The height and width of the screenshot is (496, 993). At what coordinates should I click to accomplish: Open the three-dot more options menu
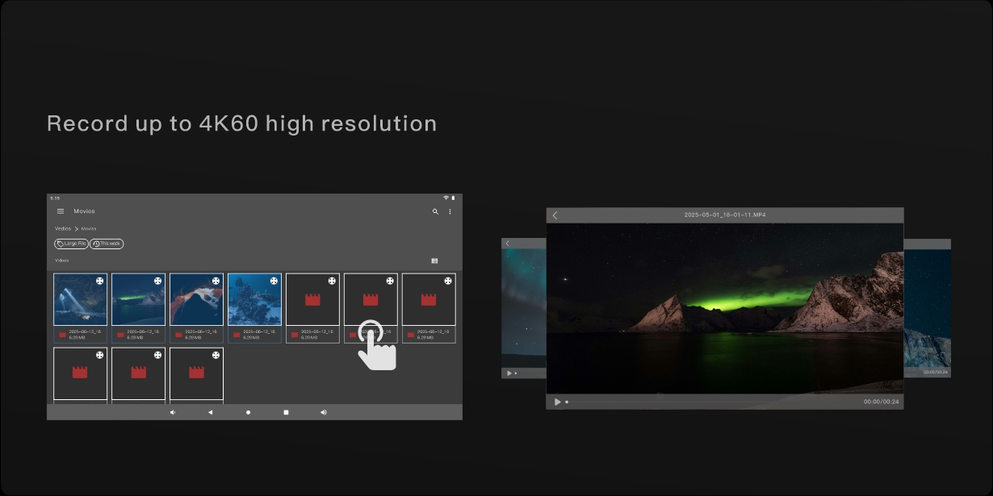coord(450,211)
